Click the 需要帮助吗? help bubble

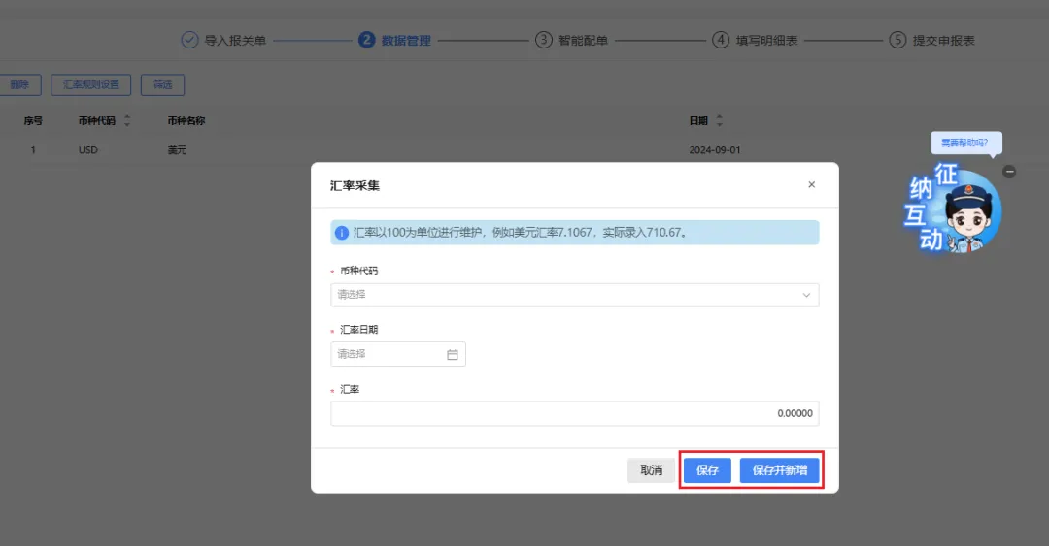tap(965, 143)
